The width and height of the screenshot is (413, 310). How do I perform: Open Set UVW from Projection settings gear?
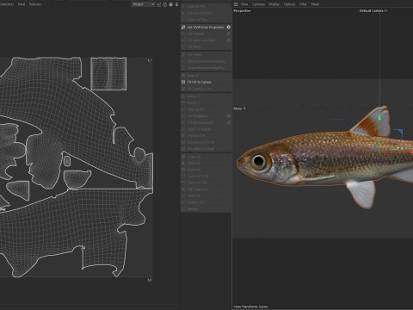(x=229, y=27)
